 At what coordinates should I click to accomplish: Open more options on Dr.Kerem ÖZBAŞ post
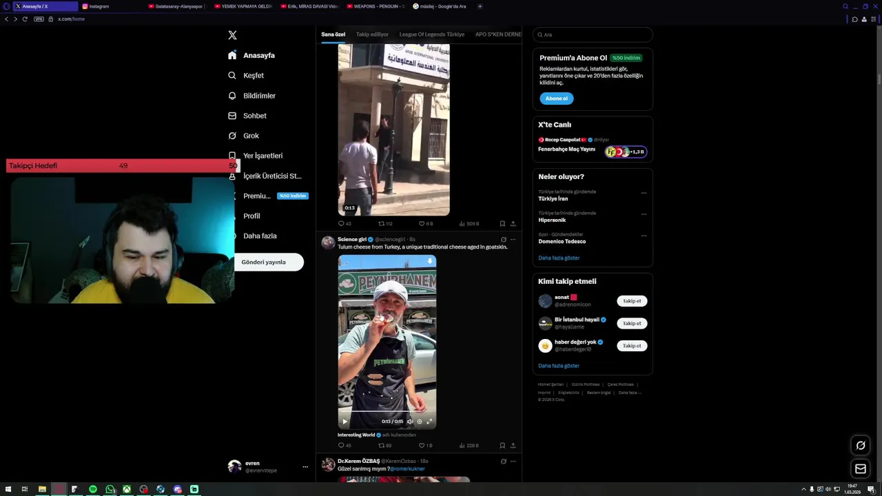tap(513, 462)
